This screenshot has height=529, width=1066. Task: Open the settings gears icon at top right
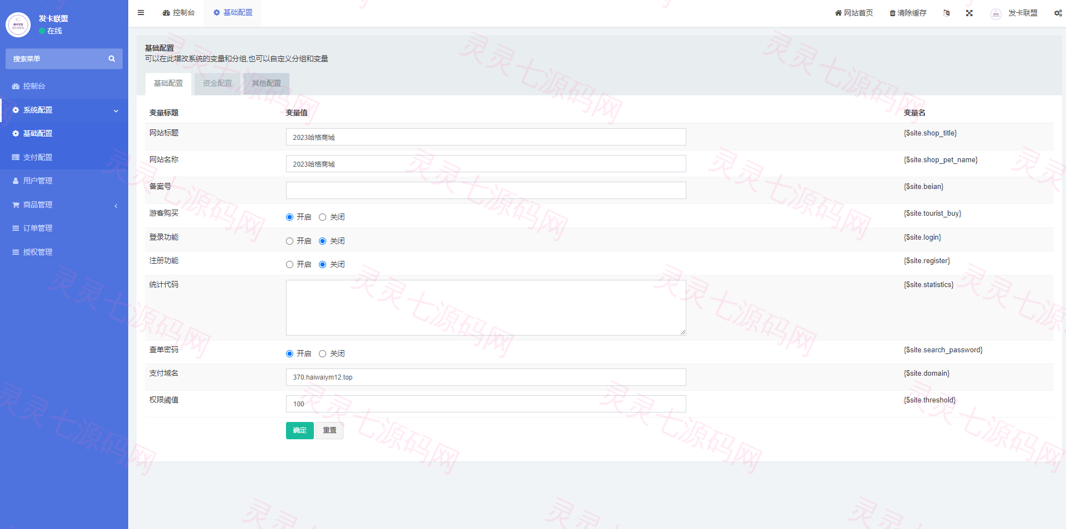pyautogui.click(x=1058, y=13)
